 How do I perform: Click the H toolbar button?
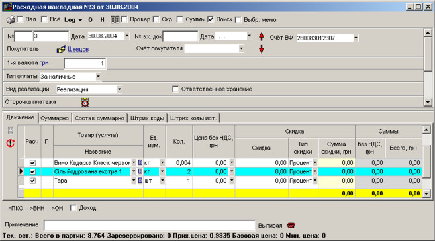coord(102,20)
